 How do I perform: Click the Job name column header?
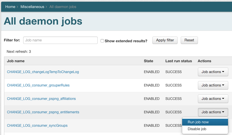coord(16,61)
